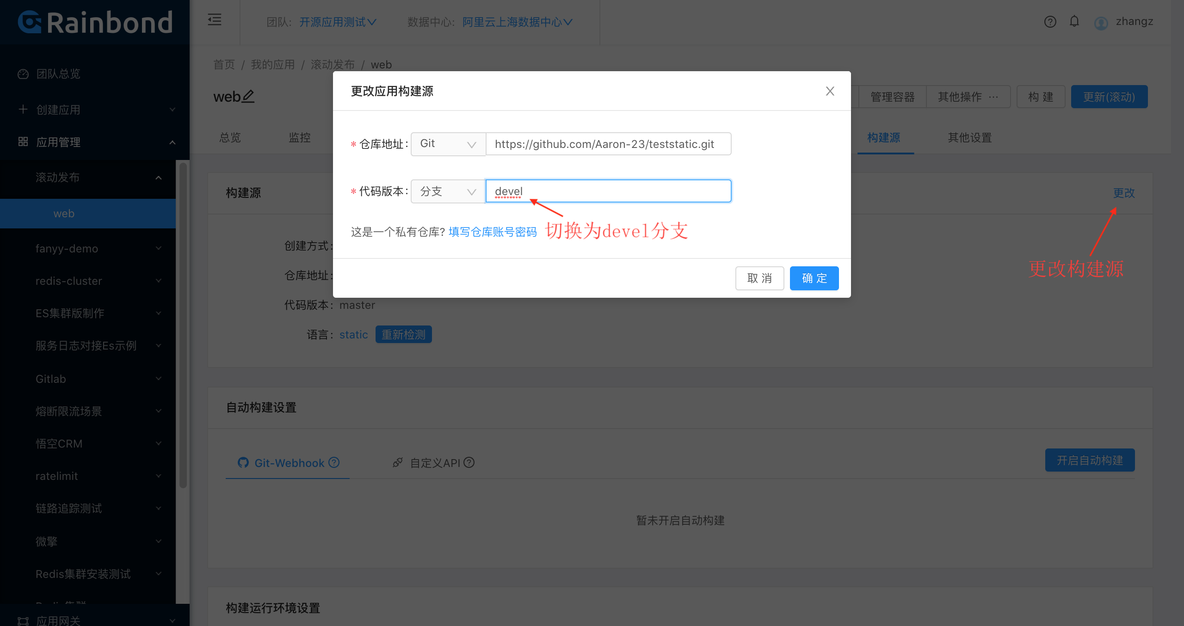Click the plus icon for Create Application
This screenshot has height=626, width=1184.
(x=23, y=110)
